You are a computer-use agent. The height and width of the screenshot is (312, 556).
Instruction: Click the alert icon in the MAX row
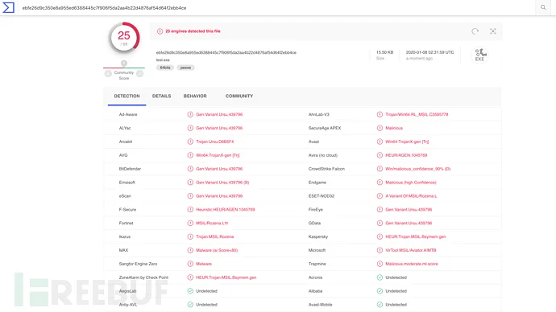(190, 250)
